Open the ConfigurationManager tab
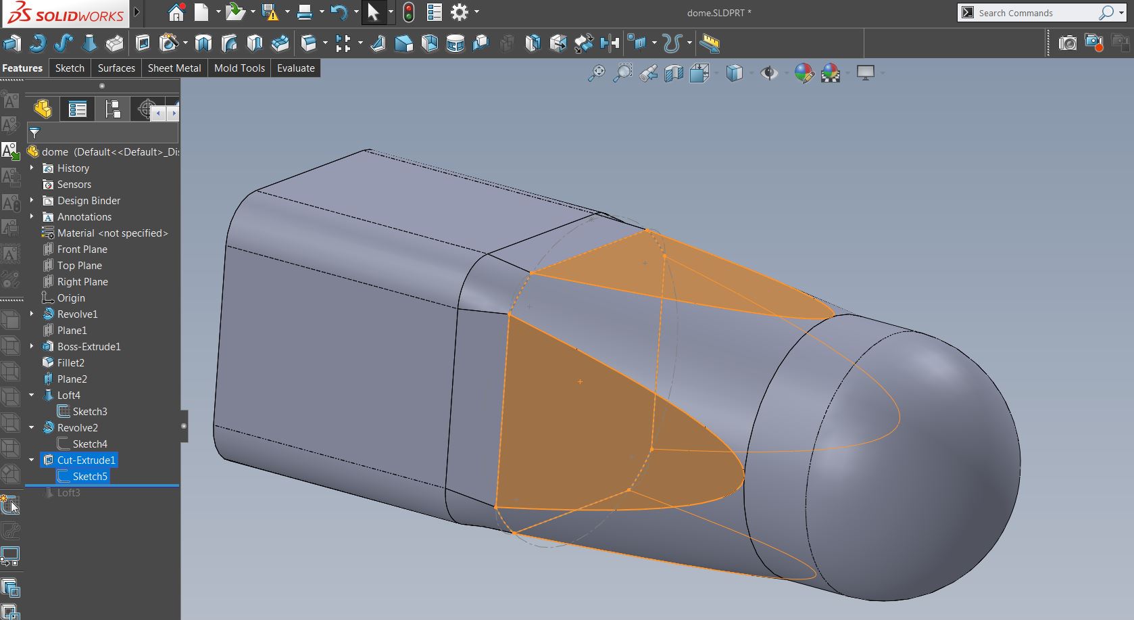 [113, 109]
